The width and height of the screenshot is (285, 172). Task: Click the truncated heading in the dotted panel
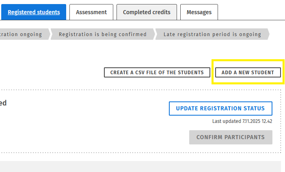(x=3, y=103)
